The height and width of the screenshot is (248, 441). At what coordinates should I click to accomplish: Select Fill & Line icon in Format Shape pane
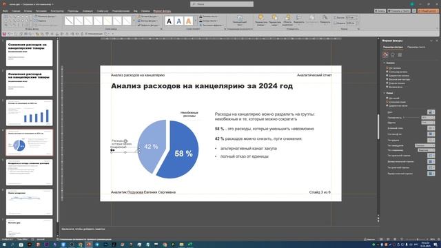point(385,54)
